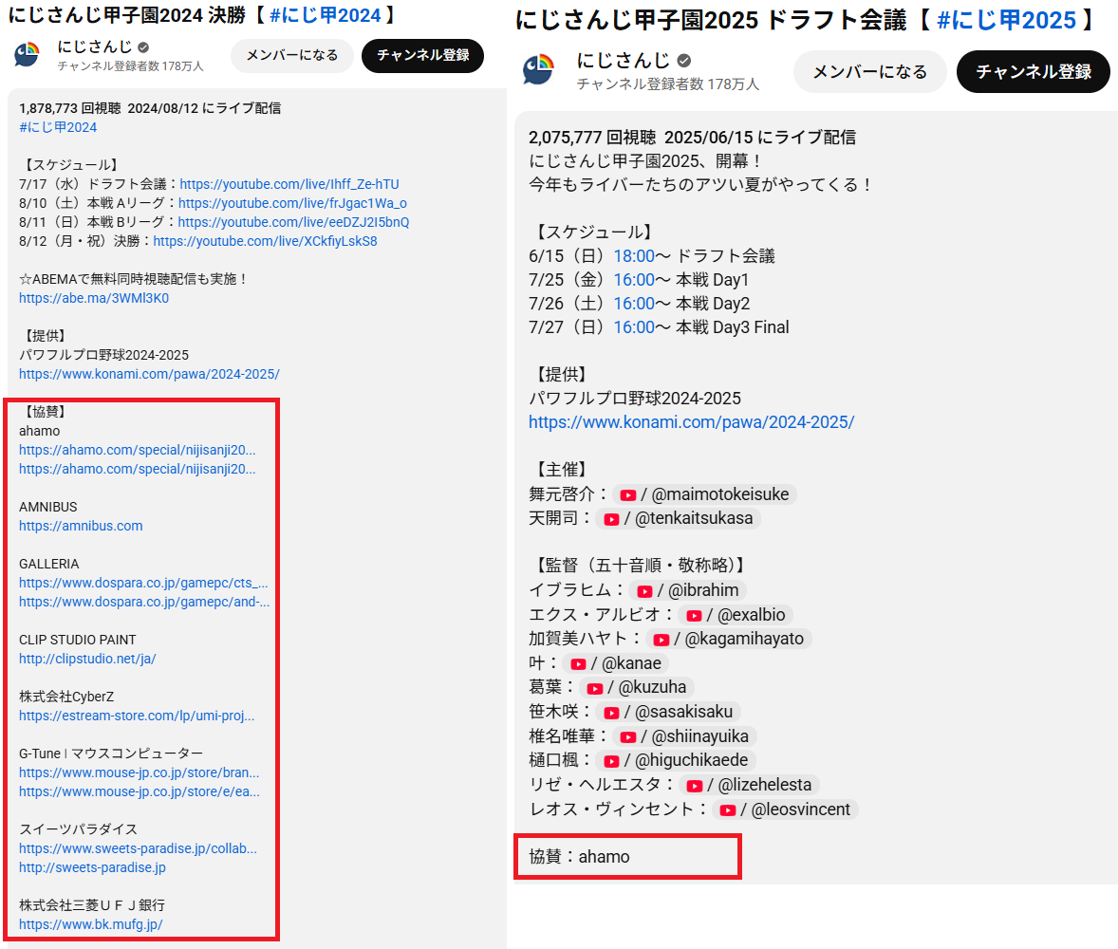1118x949 pixels.
Task: Click the YouTube icon beside @maimotokeisuke
Action: (627, 494)
